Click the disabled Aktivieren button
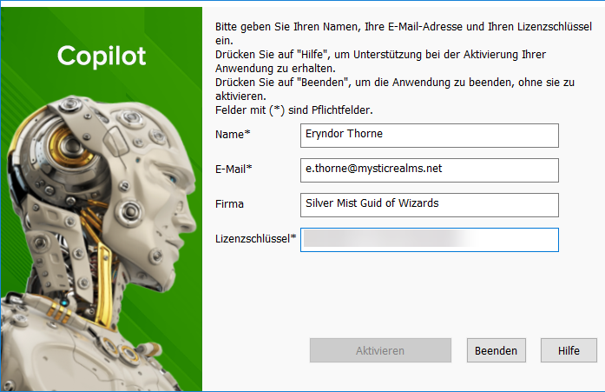 [380, 350]
